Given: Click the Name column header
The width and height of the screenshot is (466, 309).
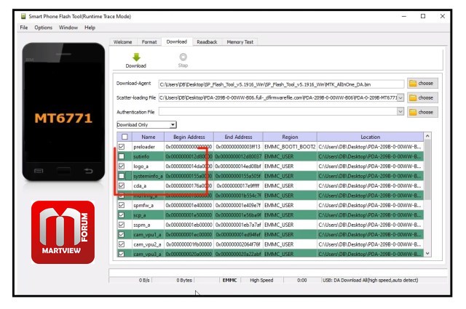Looking at the screenshot, I should 148,137.
